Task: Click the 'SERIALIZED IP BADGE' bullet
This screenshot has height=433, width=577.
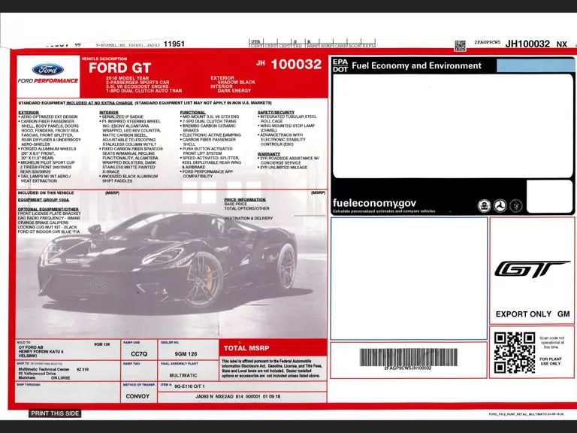Action: [122, 117]
